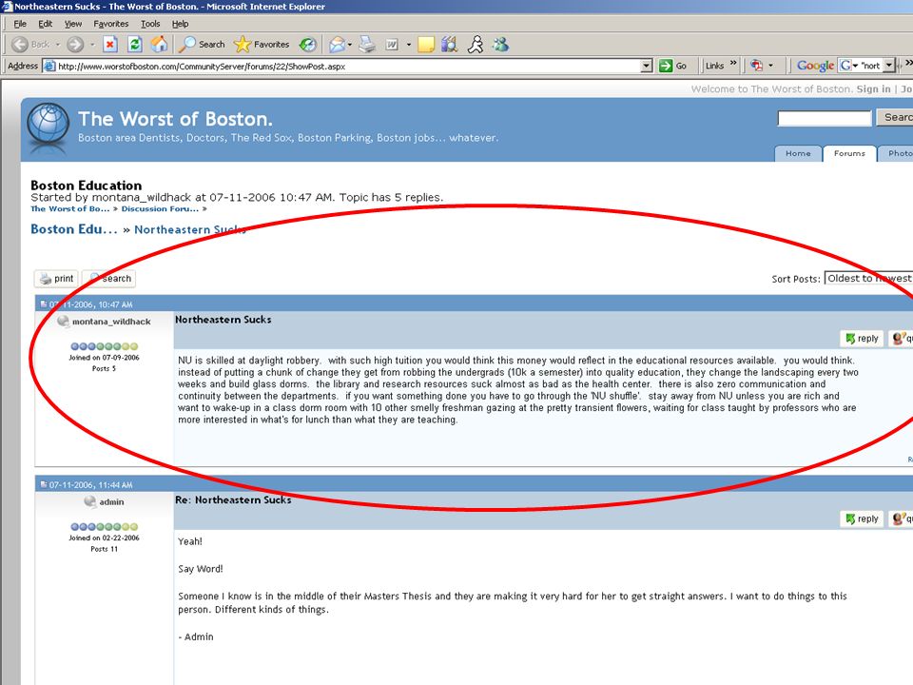This screenshot has height=685, width=913.
Task: Click the toolbar icon beside Links
Action: tap(756, 66)
